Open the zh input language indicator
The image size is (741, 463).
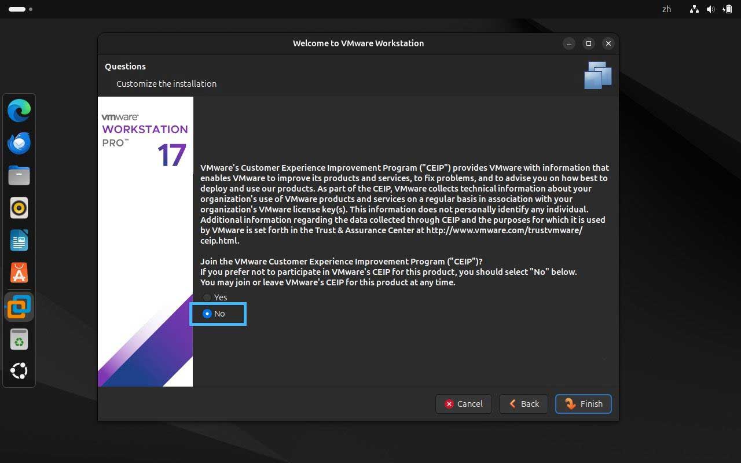666,9
